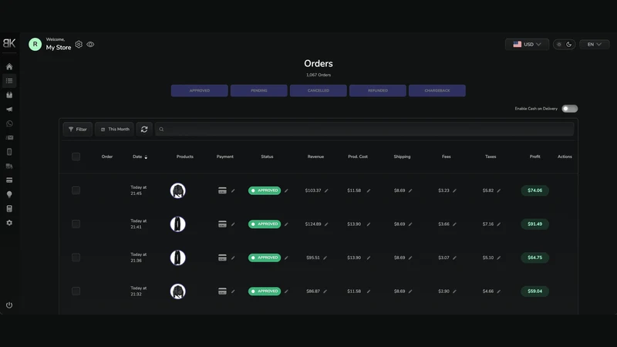Check the checkbox for the 21:45 order
617x347 pixels.
76,190
